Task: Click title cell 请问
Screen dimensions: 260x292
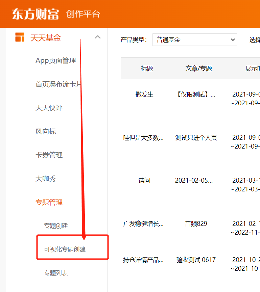Action: 144,181
